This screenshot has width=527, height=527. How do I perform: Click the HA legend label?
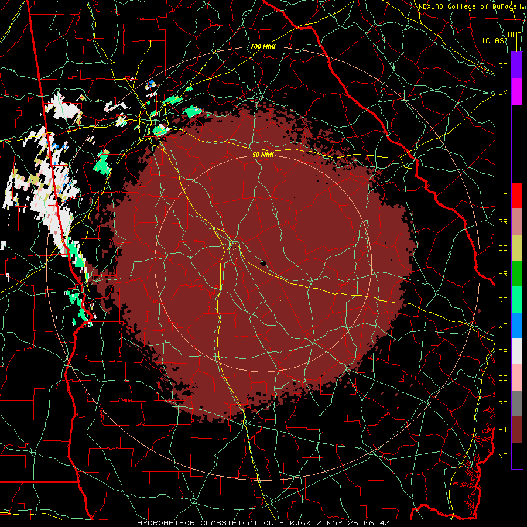tap(502, 196)
